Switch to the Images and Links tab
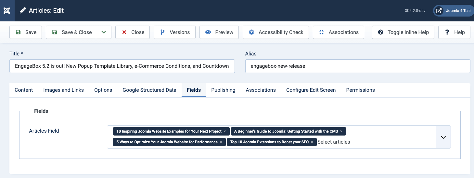This screenshot has width=474, height=178. pos(63,90)
